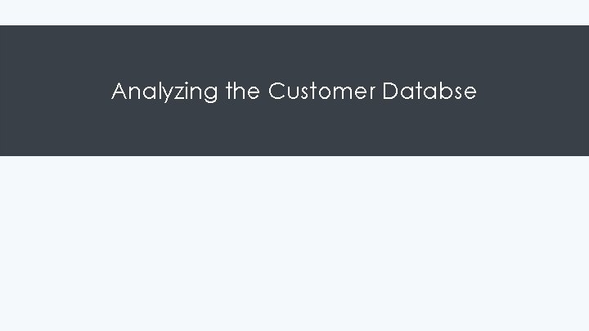Click dark banner area below the title
Image resolution: width=589 pixels, height=331 pixels.
pos(294,129)
